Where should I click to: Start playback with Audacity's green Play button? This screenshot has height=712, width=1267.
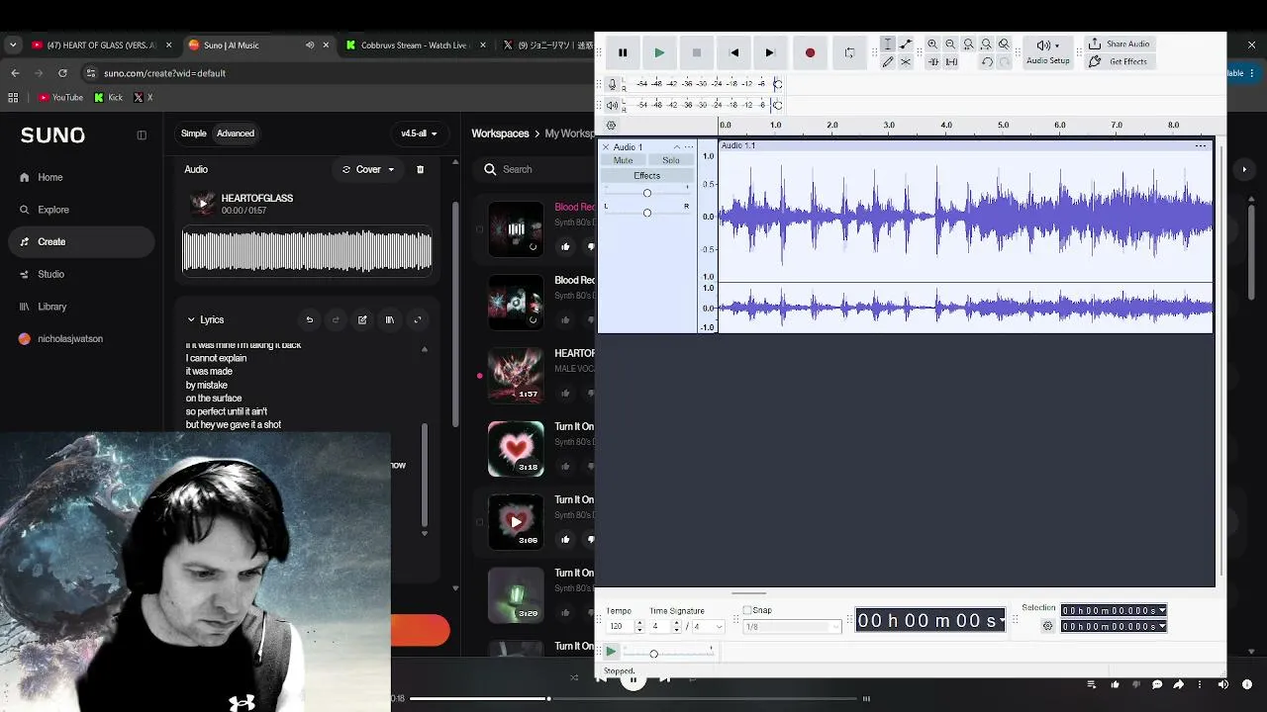pyautogui.click(x=659, y=52)
